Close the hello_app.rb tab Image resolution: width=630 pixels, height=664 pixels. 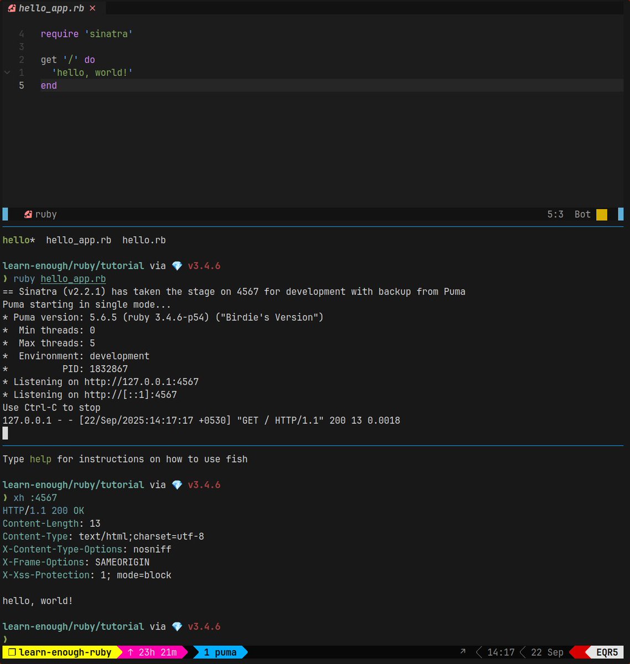click(92, 8)
